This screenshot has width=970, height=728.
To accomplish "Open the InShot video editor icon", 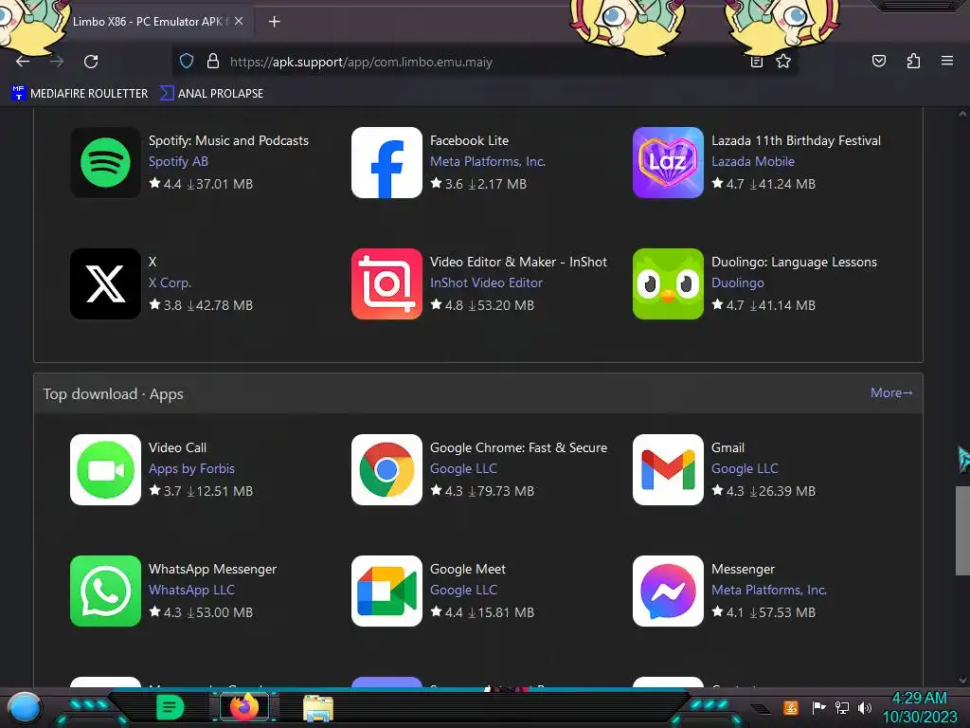I will [x=386, y=284].
